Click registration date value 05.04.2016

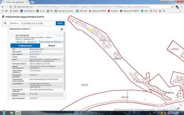click(x=33, y=94)
